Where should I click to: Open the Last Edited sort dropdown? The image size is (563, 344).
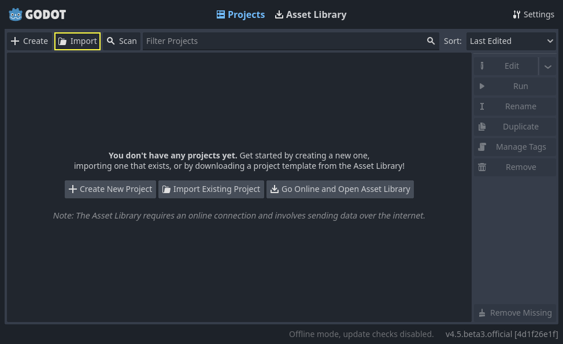click(x=511, y=41)
